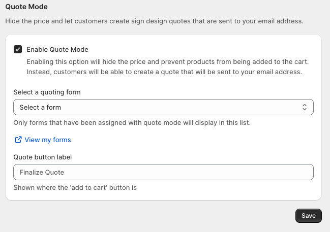
Task: Click the Quote button label field caption
Action: (x=43, y=157)
